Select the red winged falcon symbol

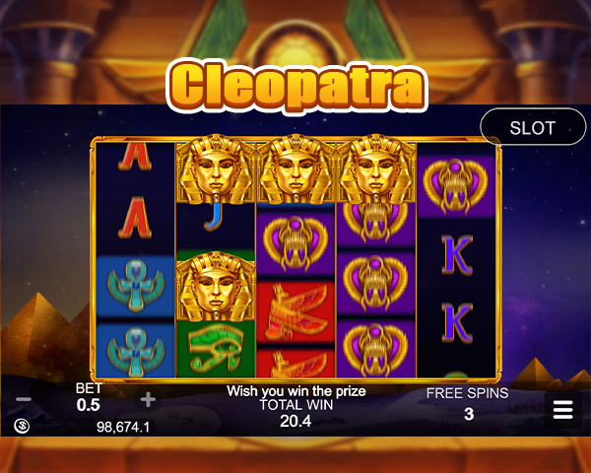pyautogui.click(x=295, y=311)
